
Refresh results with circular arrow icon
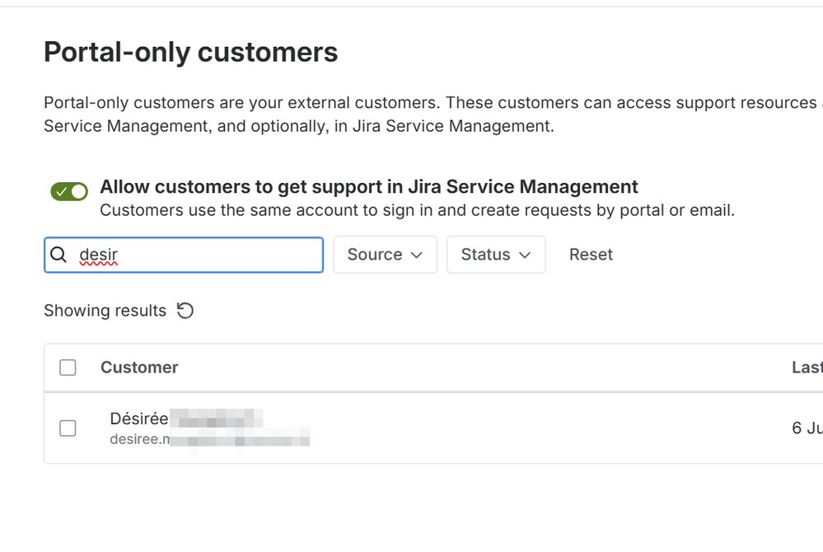[x=185, y=311]
